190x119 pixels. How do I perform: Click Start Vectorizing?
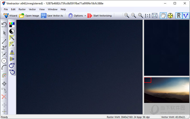pos(99,16)
